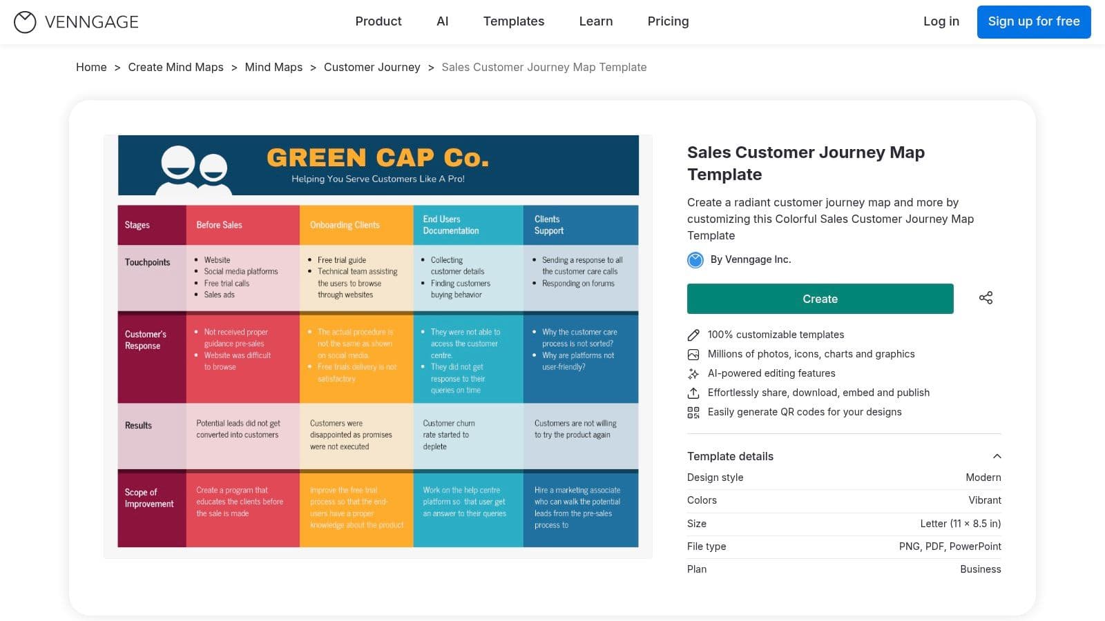Click the Venngage clock logo icon
The width and height of the screenshot is (1105, 621).
(x=25, y=22)
